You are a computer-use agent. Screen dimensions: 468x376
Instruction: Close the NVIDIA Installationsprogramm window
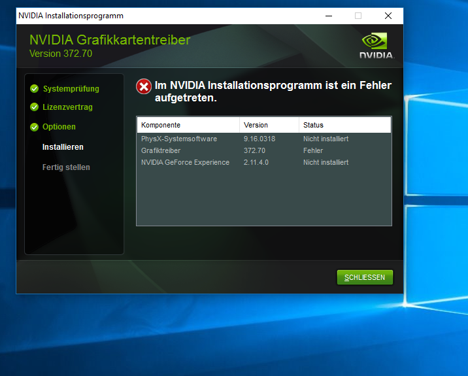(x=388, y=16)
